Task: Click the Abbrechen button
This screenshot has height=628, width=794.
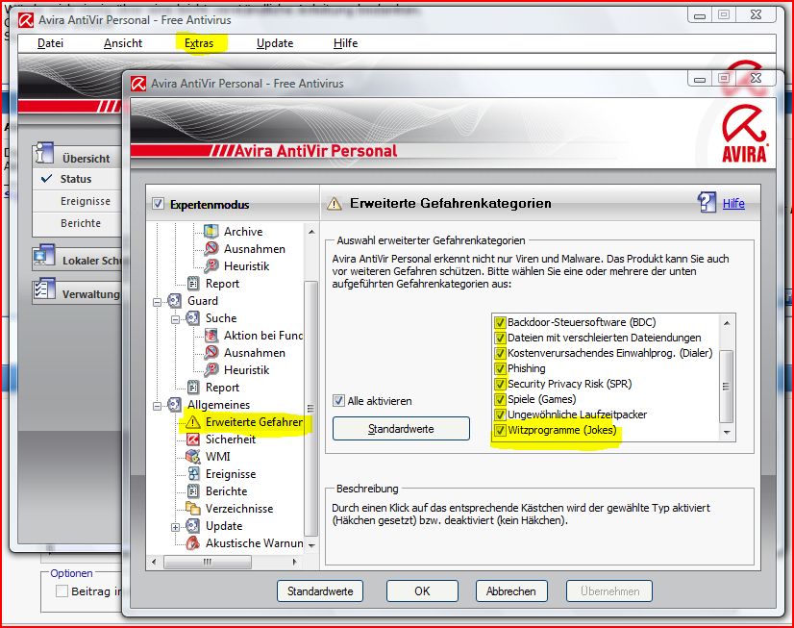Action: (511, 591)
